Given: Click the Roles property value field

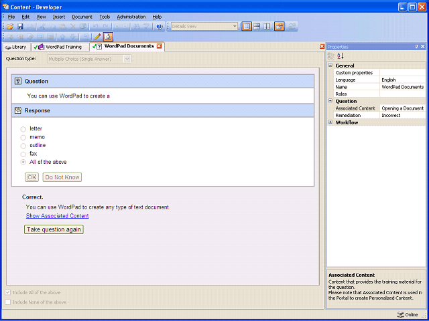Looking at the screenshot, I should click(x=402, y=94).
